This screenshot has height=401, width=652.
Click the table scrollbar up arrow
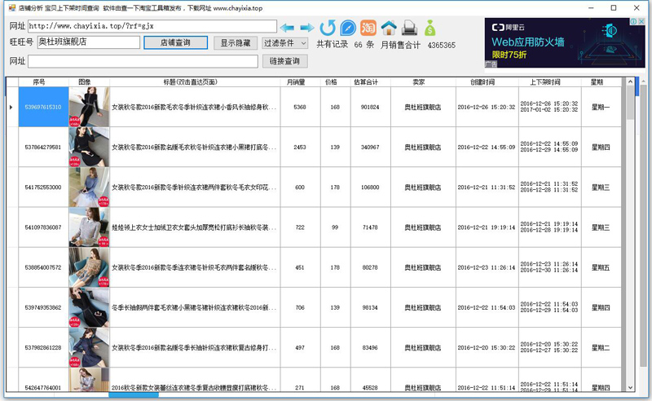[x=630, y=82]
